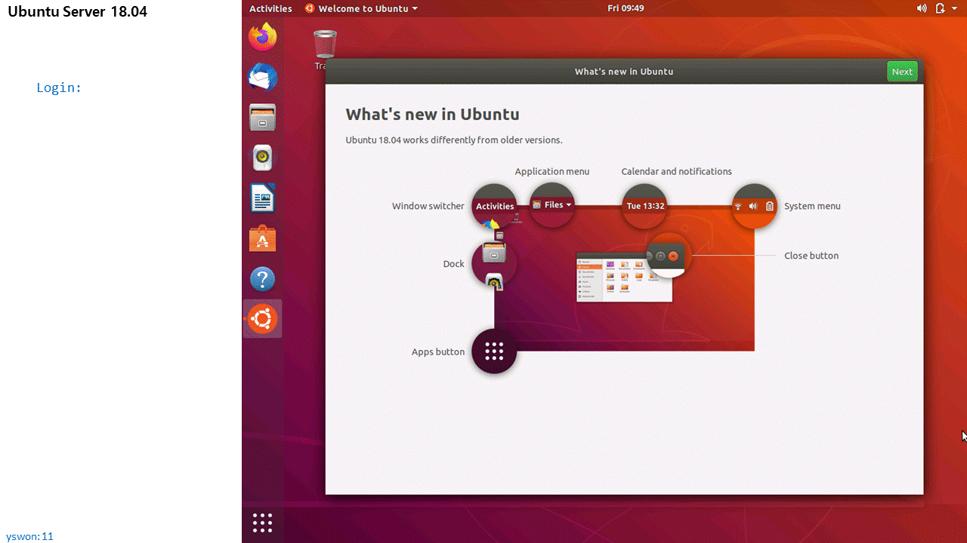Screen dimensions: 967x543
Task: Click the Files menu circle in diagram
Action: coord(552,204)
